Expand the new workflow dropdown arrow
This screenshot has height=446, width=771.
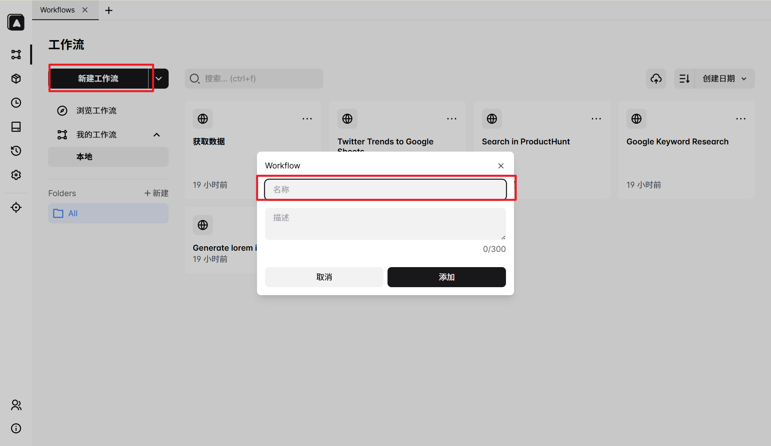(159, 79)
